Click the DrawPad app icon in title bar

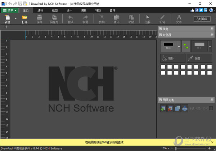point(3,4)
